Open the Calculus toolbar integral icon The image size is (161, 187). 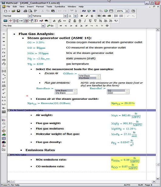click(x=26, y=21)
